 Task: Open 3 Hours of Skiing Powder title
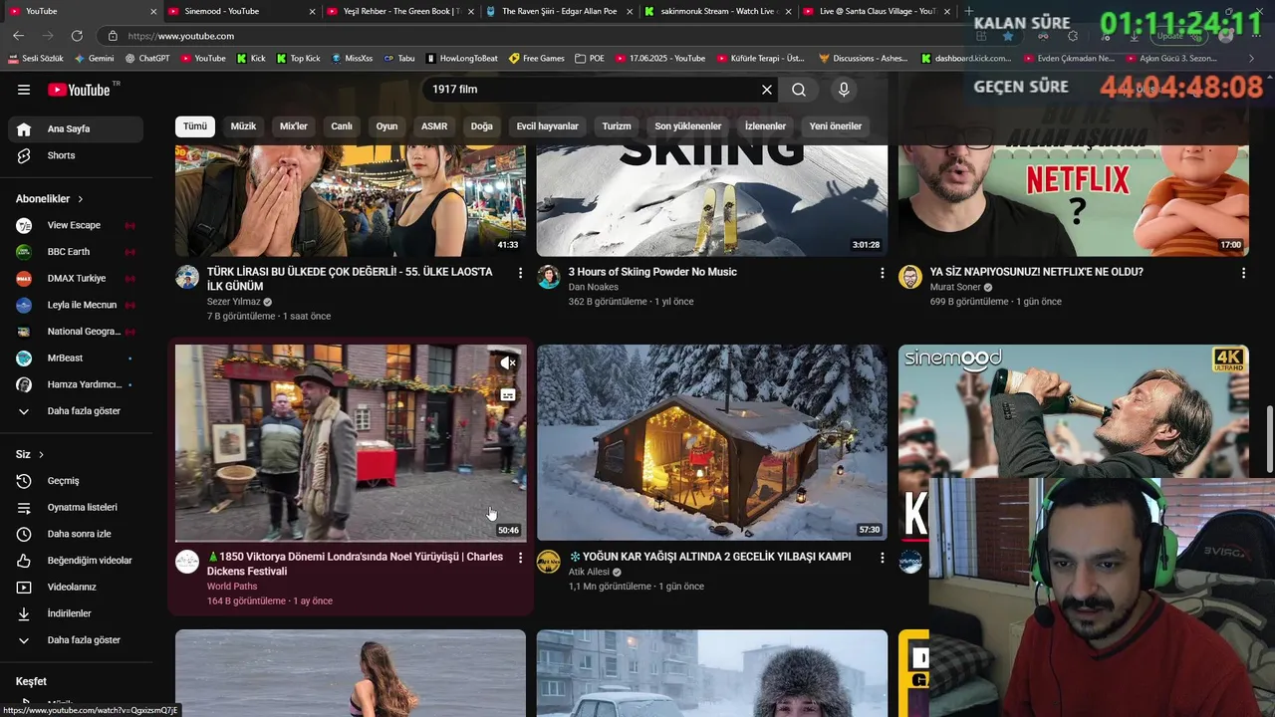[x=652, y=272]
